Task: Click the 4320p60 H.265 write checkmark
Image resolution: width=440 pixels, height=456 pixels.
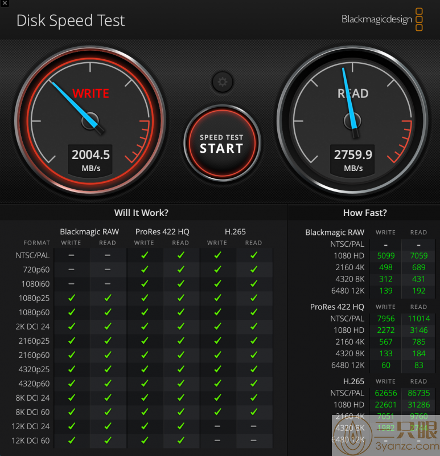Action: 217,384
